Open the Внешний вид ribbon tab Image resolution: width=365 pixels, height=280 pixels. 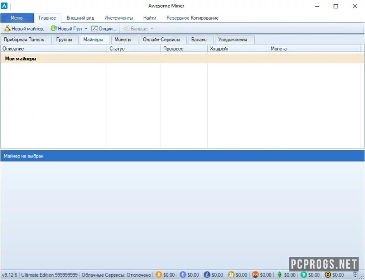(80, 18)
